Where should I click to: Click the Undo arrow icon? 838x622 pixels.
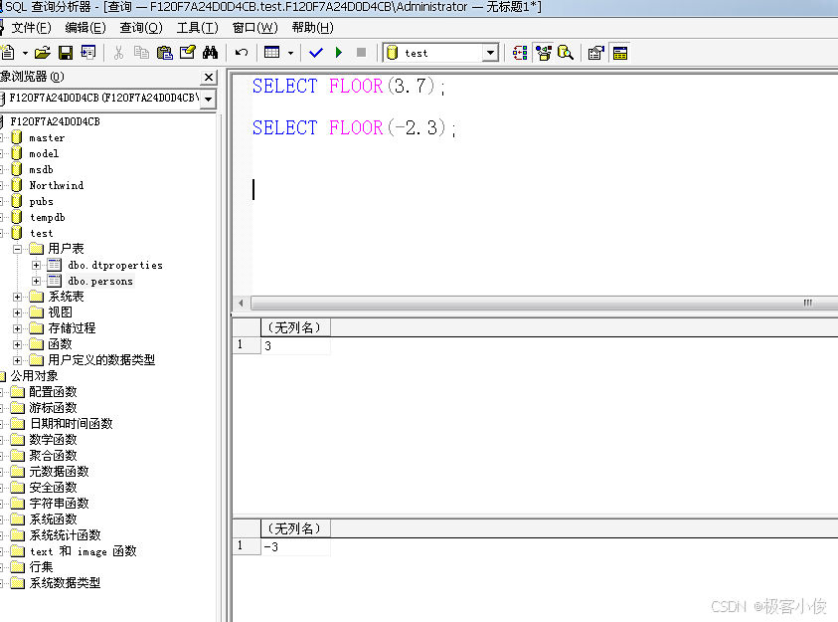pos(242,53)
